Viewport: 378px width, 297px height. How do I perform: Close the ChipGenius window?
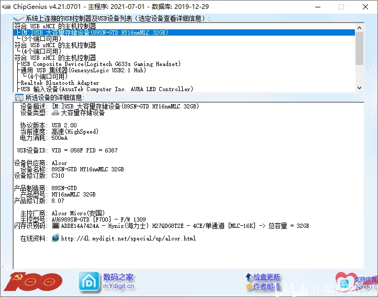click(365, 7)
